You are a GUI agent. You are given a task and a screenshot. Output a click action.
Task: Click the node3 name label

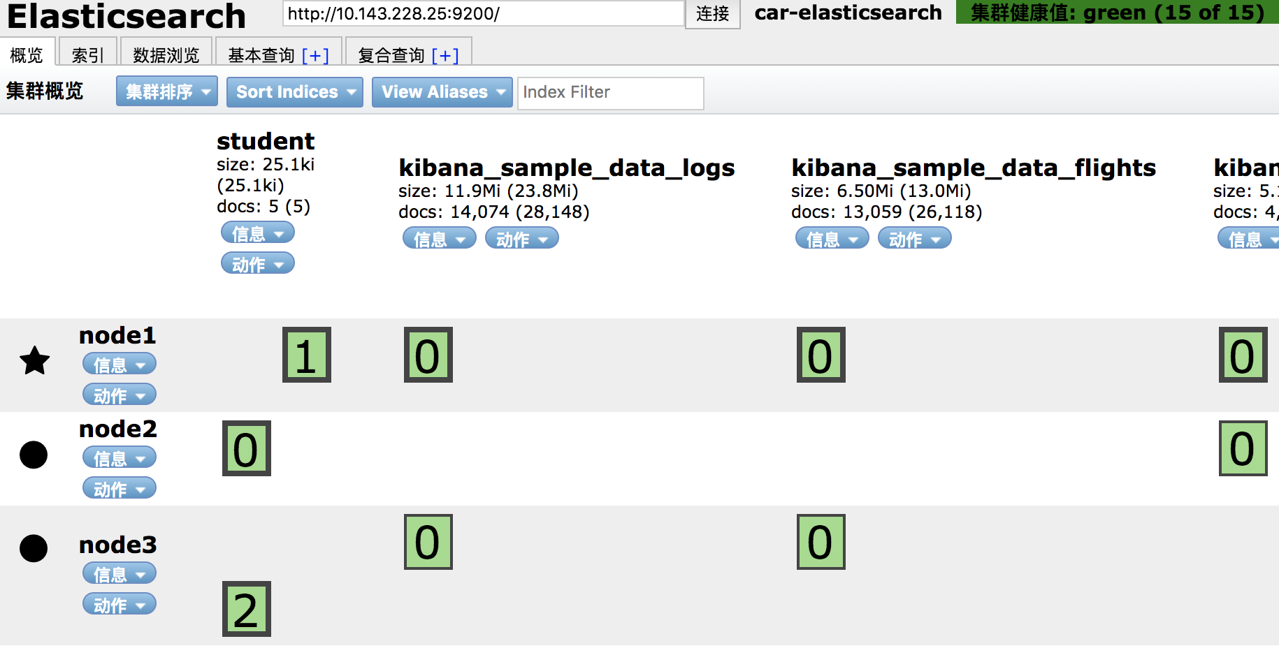click(118, 545)
